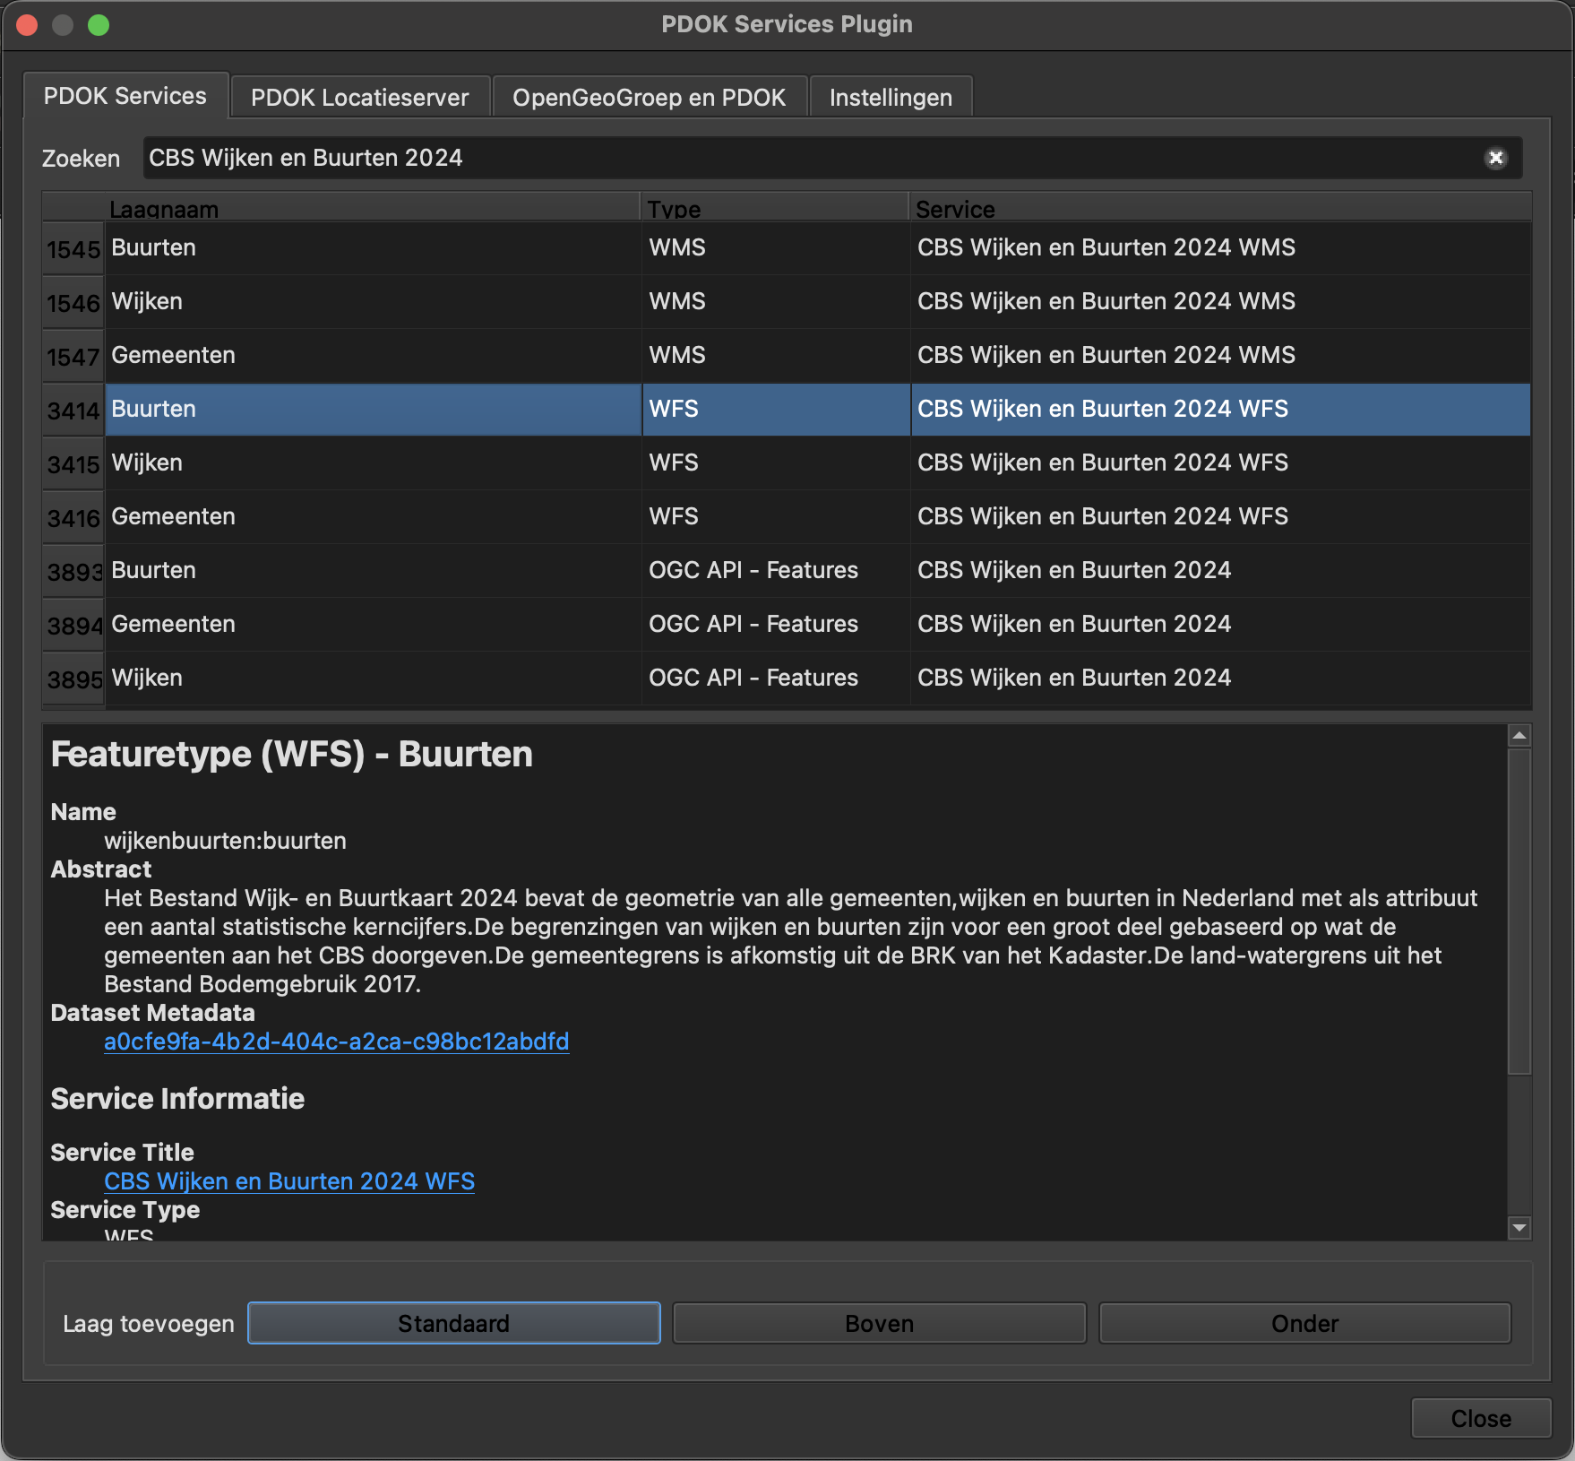Open the dataset metadata link
Screen dimensions: 1575x1461
point(336,1042)
